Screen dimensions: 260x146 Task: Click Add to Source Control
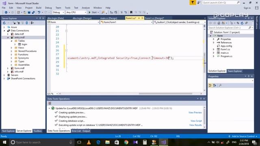pos(243,136)
